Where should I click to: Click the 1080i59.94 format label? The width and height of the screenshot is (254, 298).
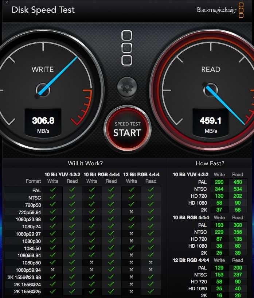coord(29,255)
